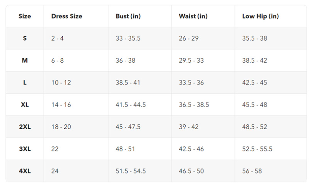The width and height of the screenshot is (312, 187).
Task: Click the waist cell 46.5 - 50
Action: 191,171
